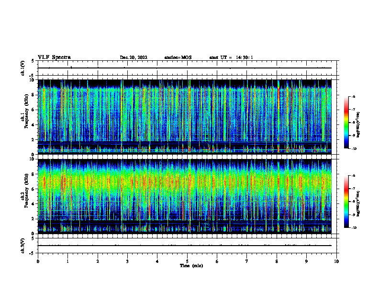The width and height of the screenshot is (379, 293).
Task: Click ch.2 frequency tick label "8"
Action: coord(33,174)
